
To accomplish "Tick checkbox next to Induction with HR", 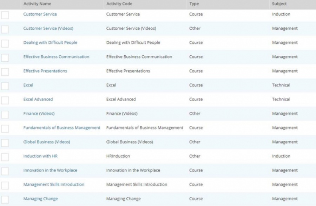I will point(5,157).
